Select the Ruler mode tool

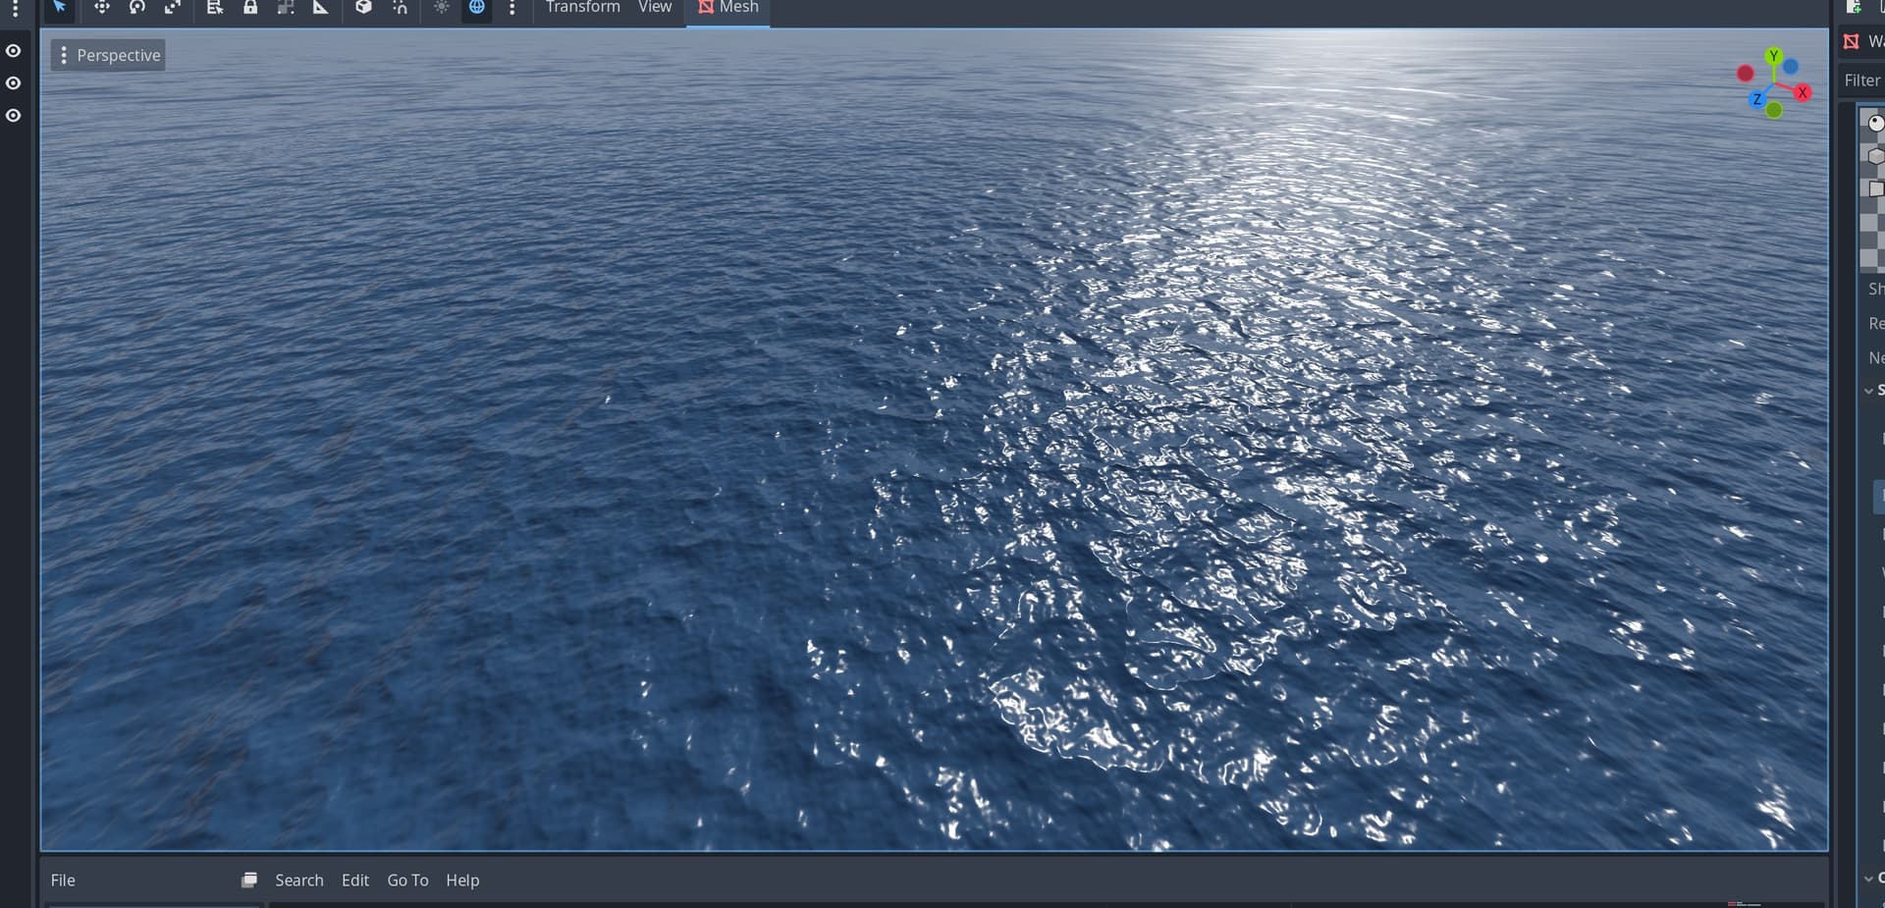click(321, 8)
